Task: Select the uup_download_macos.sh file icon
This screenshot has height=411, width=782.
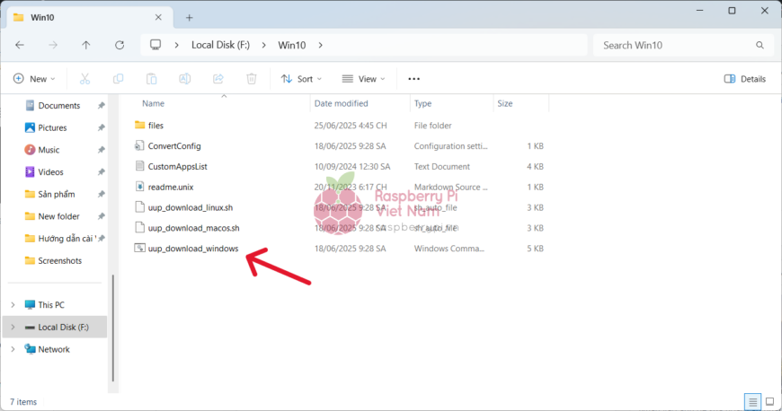Action: coord(139,227)
